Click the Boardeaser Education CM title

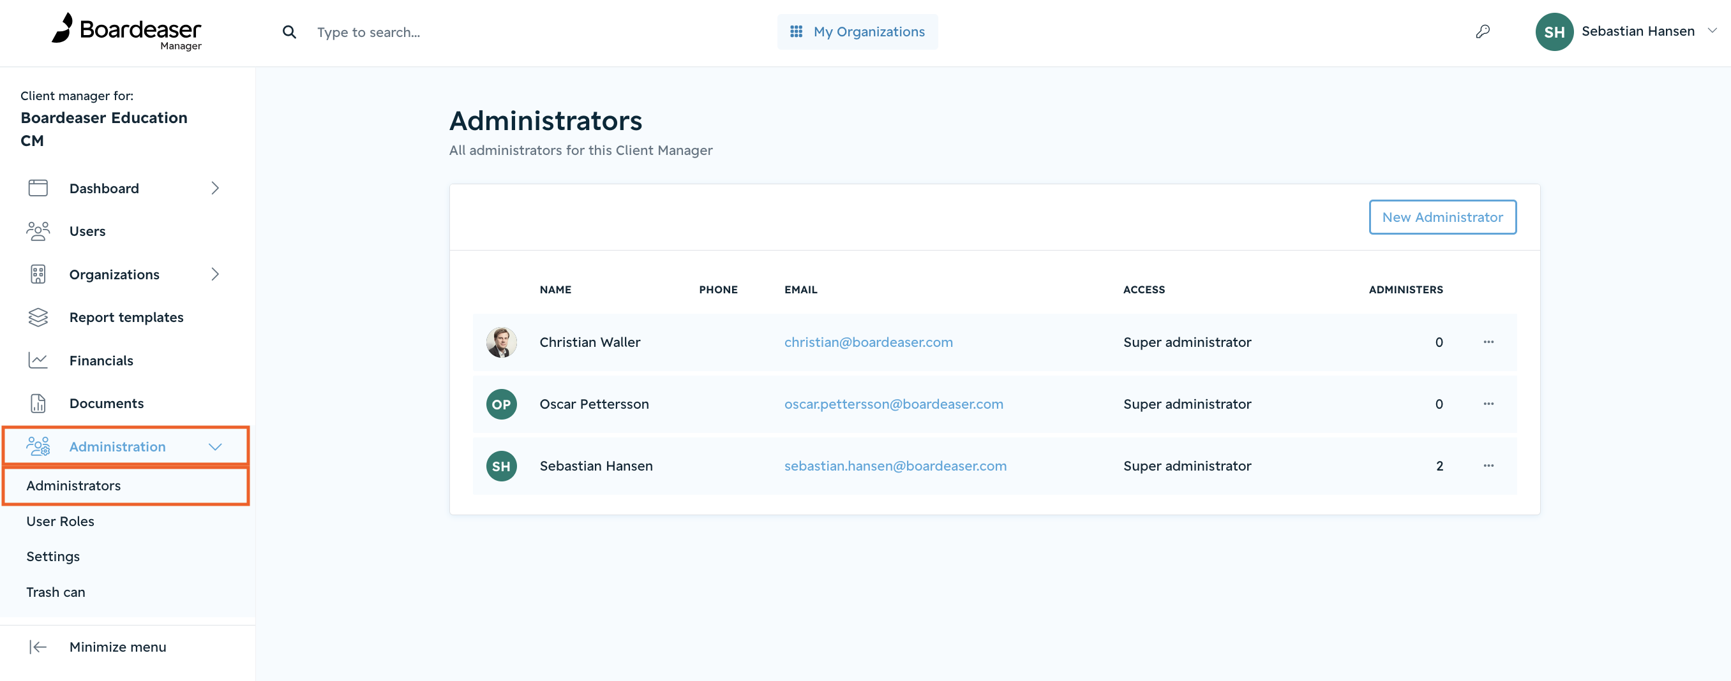pos(103,129)
